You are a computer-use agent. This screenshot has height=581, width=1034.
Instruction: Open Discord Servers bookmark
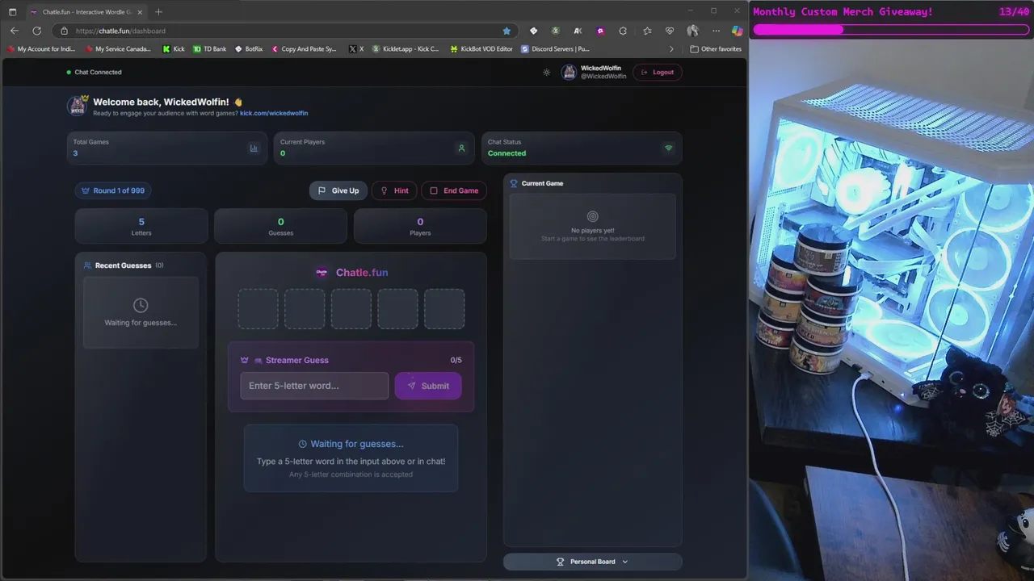click(555, 49)
